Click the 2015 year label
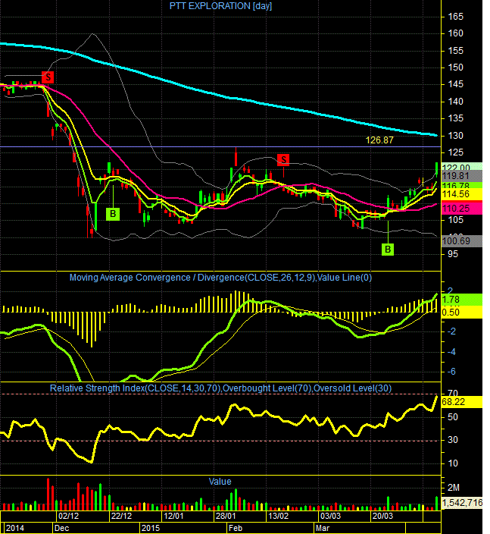 (x=151, y=528)
